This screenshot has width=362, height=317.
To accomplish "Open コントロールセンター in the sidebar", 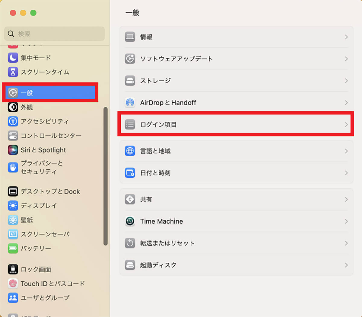I will (x=51, y=136).
